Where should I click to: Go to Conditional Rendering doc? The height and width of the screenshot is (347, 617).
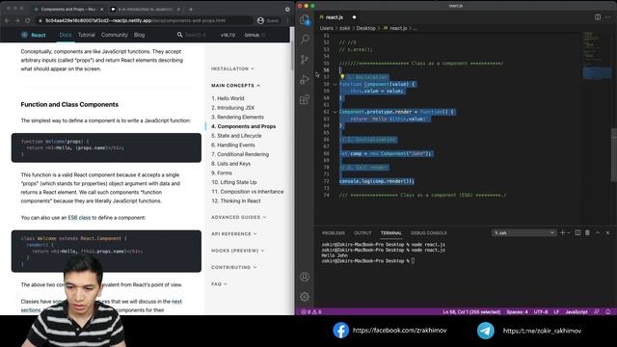coord(240,154)
